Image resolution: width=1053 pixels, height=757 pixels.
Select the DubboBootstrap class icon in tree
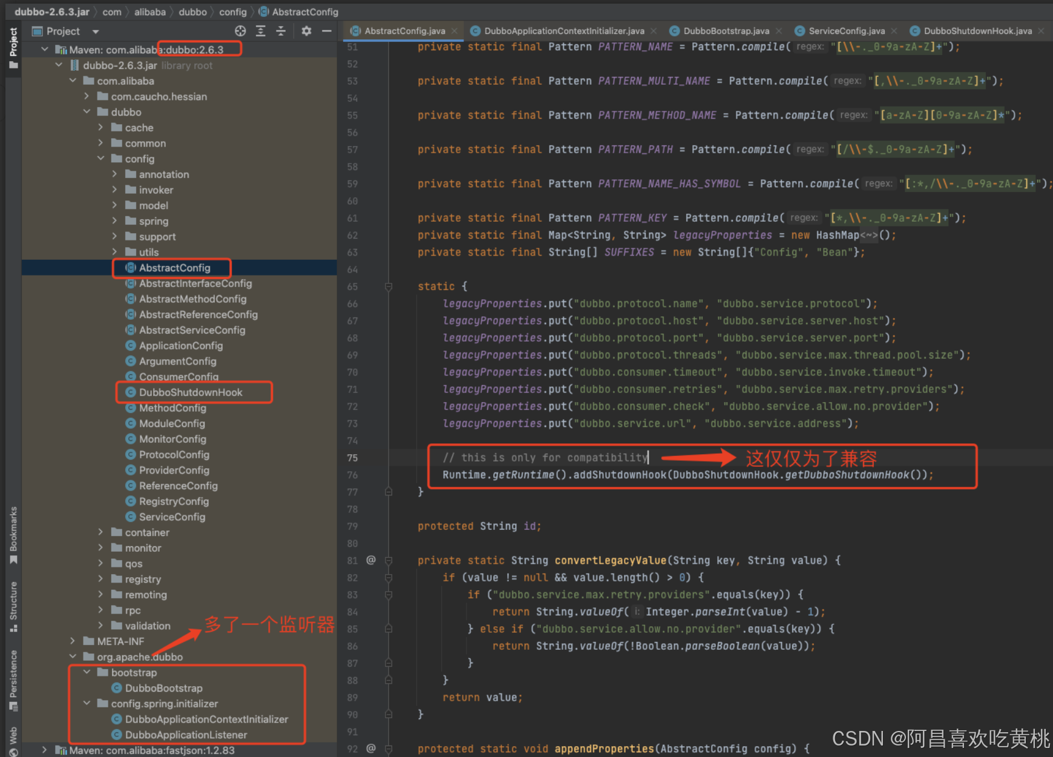tap(117, 688)
